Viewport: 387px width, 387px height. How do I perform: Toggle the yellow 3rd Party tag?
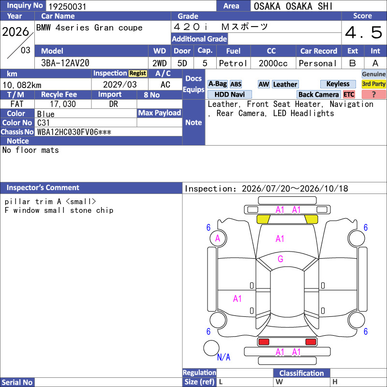[373, 84]
